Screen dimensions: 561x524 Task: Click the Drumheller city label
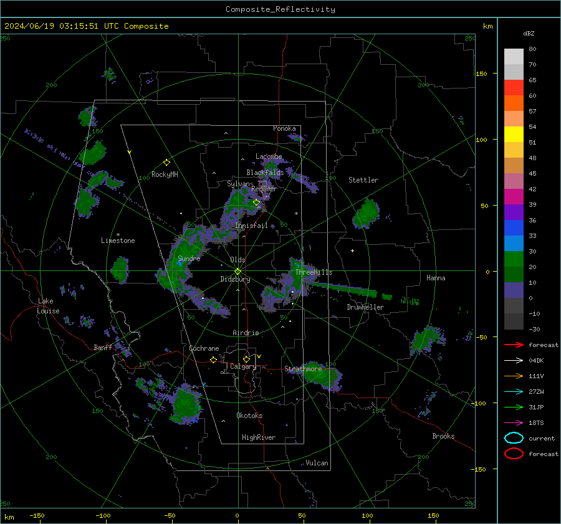(365, 307)
